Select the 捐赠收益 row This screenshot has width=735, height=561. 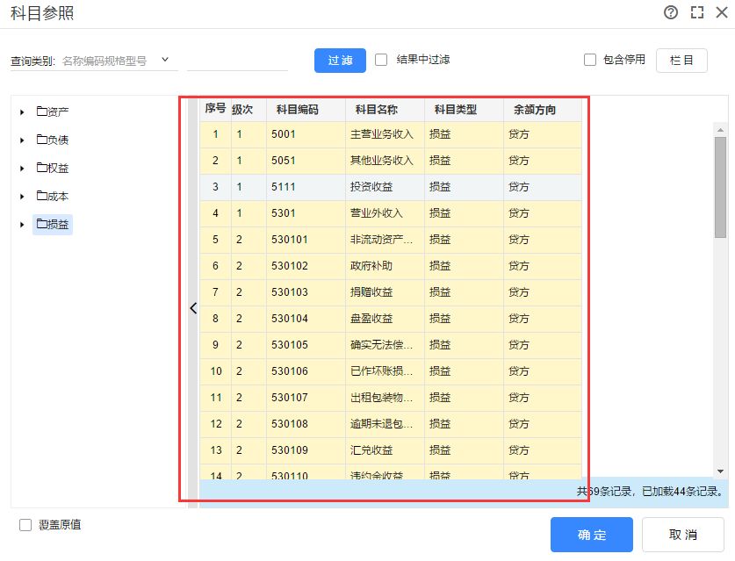(x=391, y=292)
